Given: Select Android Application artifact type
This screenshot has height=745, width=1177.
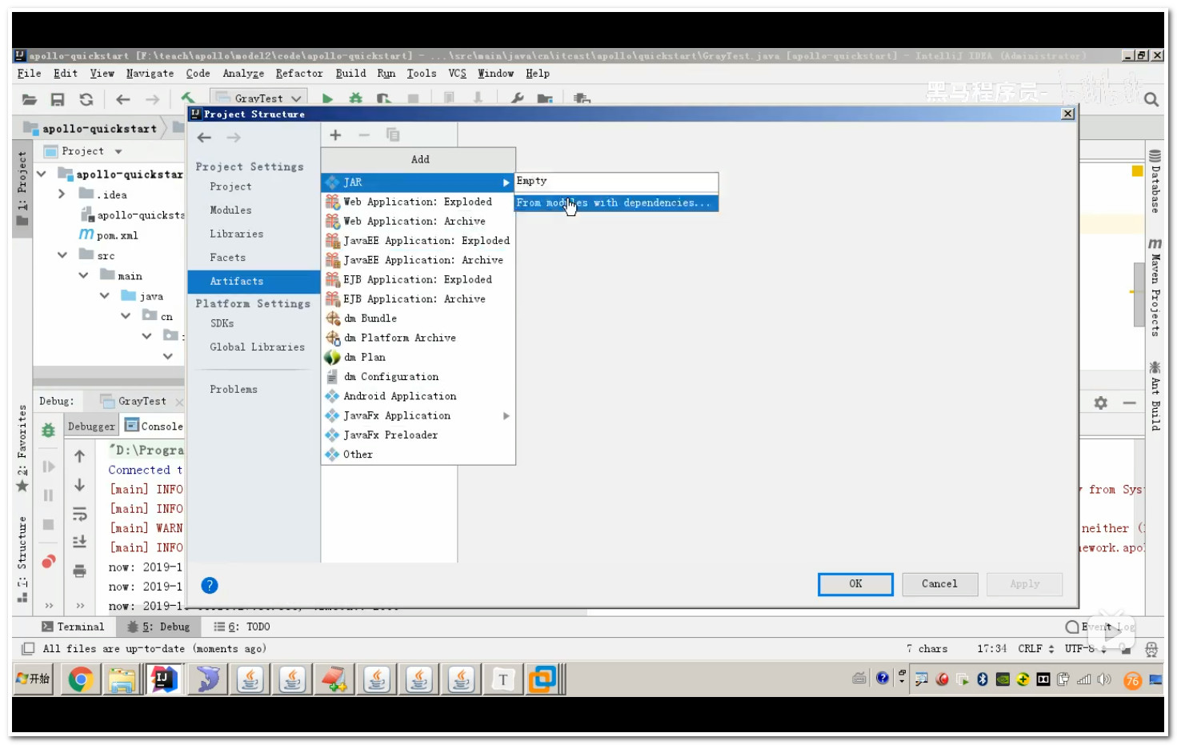Looking at the screenshot, I should click(x=418, y=397).
